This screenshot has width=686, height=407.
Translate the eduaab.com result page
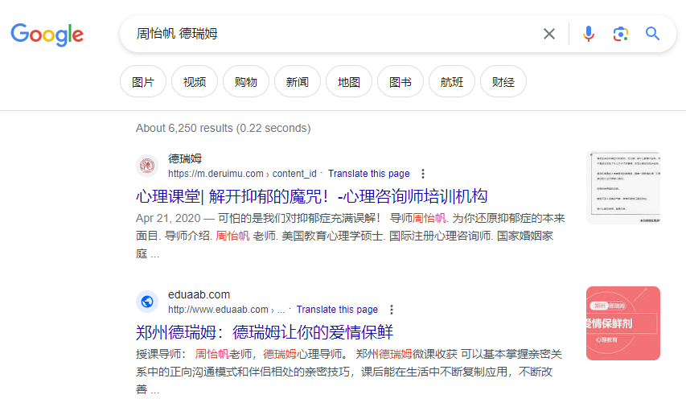click(x=337, y=310)
